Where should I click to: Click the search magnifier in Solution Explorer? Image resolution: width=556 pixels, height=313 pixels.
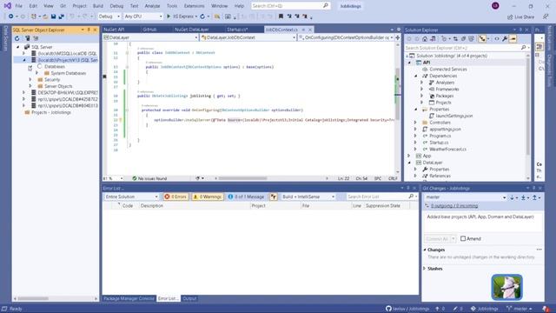click(523, 48)
